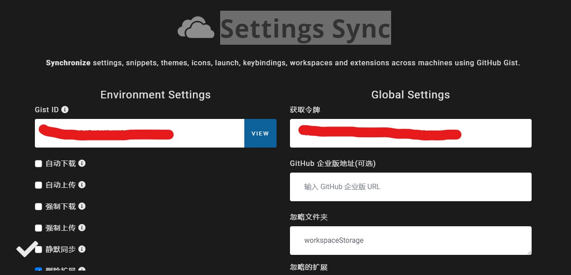Click the 忽略的扩展 label

(309, 267)
